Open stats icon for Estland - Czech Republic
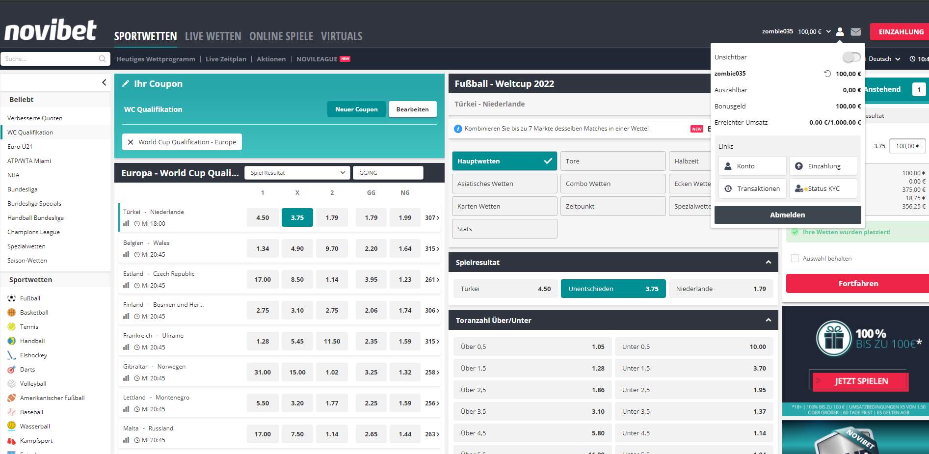Viewport: 929px width, 454px height. pyautogui.click(x=126, y=285)
